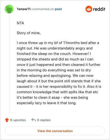This screenshot has height=140, width=110.
Task: Click the orange Reddit Snoo logo
Action: pyautogui.click(x=89, y=9)
